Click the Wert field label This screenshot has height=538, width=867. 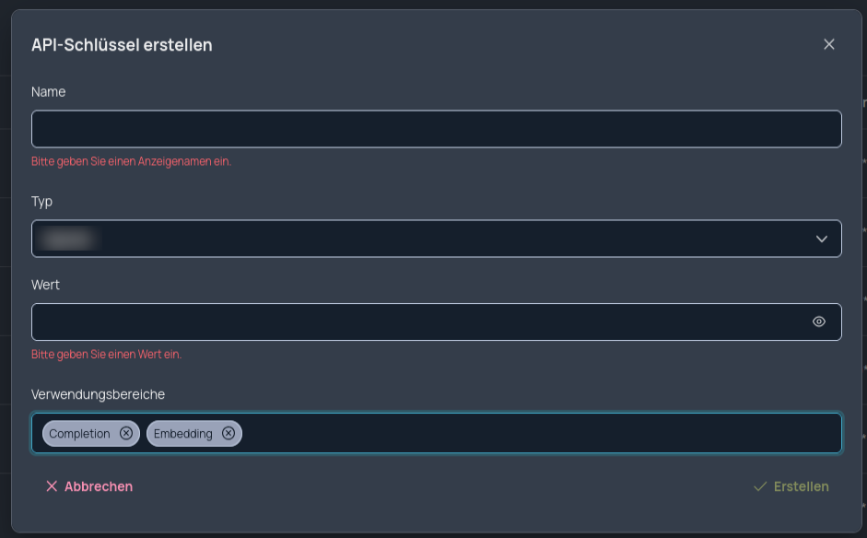tap(45, 285)
